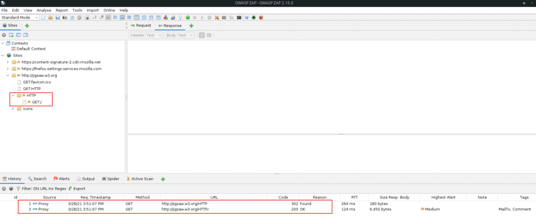Image resolution: width=536 pixels, height=216 pixels.
Task: Click the green plus next to Active Scan
Action: click(163, 178)
